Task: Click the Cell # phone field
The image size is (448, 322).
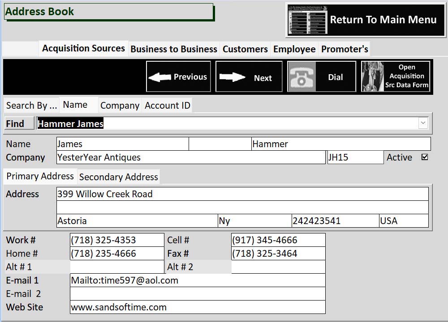Action: [x=278, y=240]
